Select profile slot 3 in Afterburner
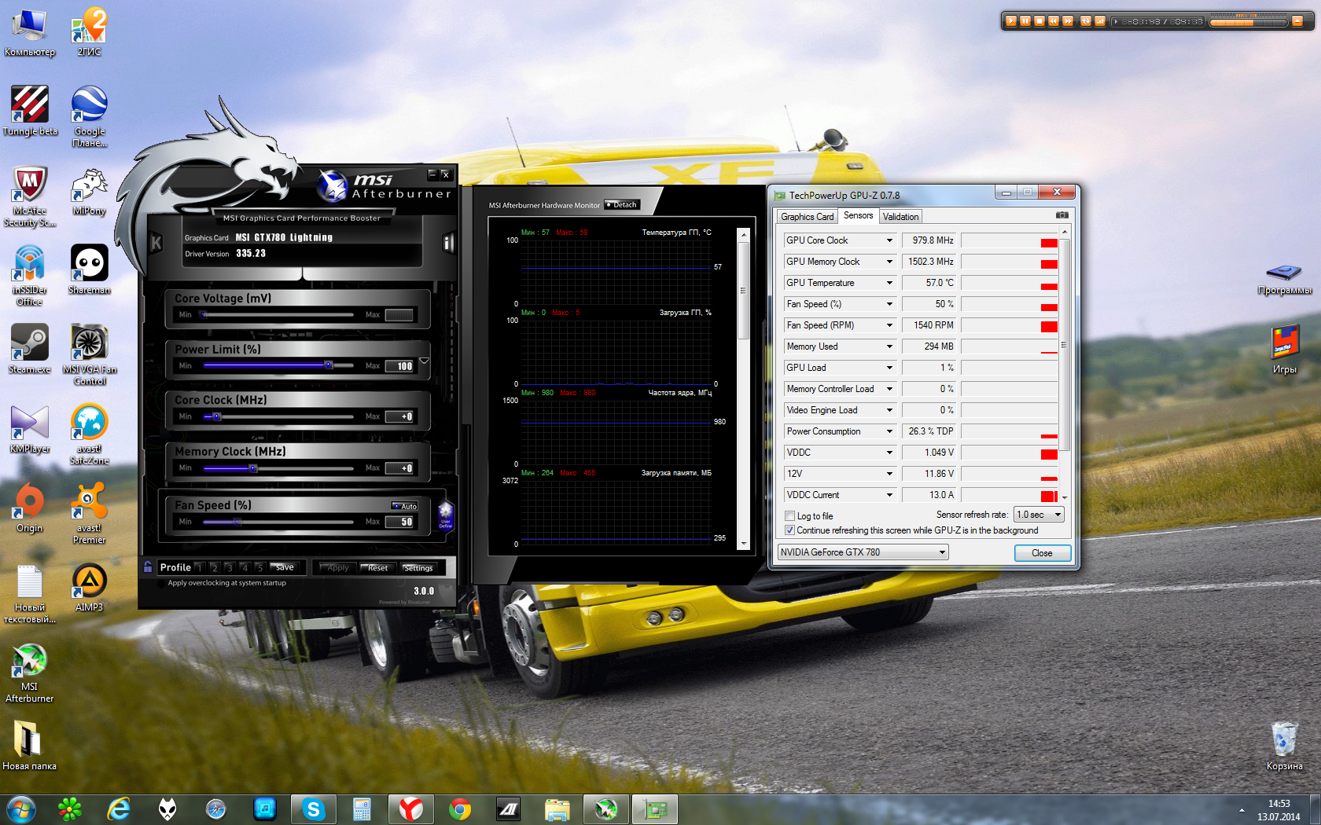 229,567
